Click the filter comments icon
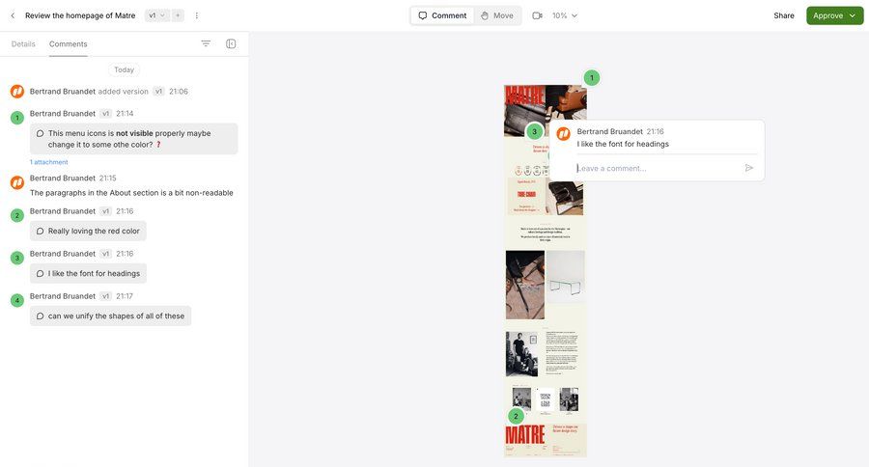Image resolution: width=869 pixels, height=467 pixels. click(206, 43)
